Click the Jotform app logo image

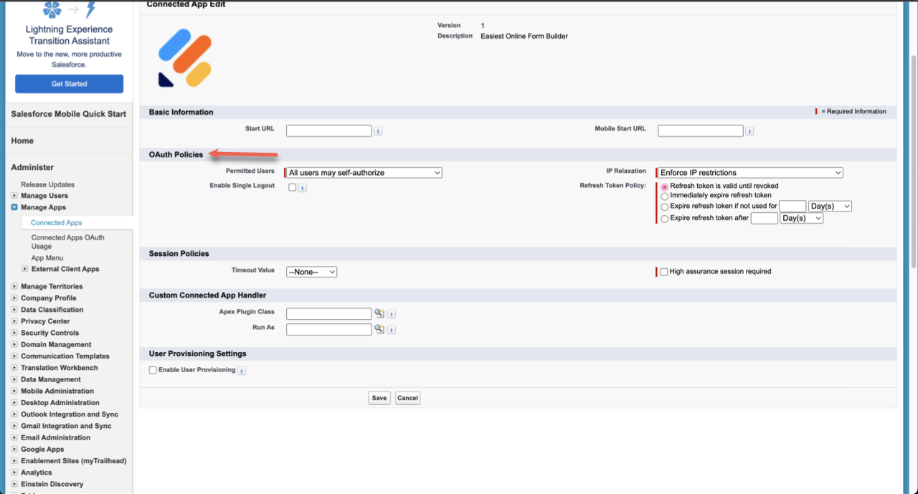(185, 58)
